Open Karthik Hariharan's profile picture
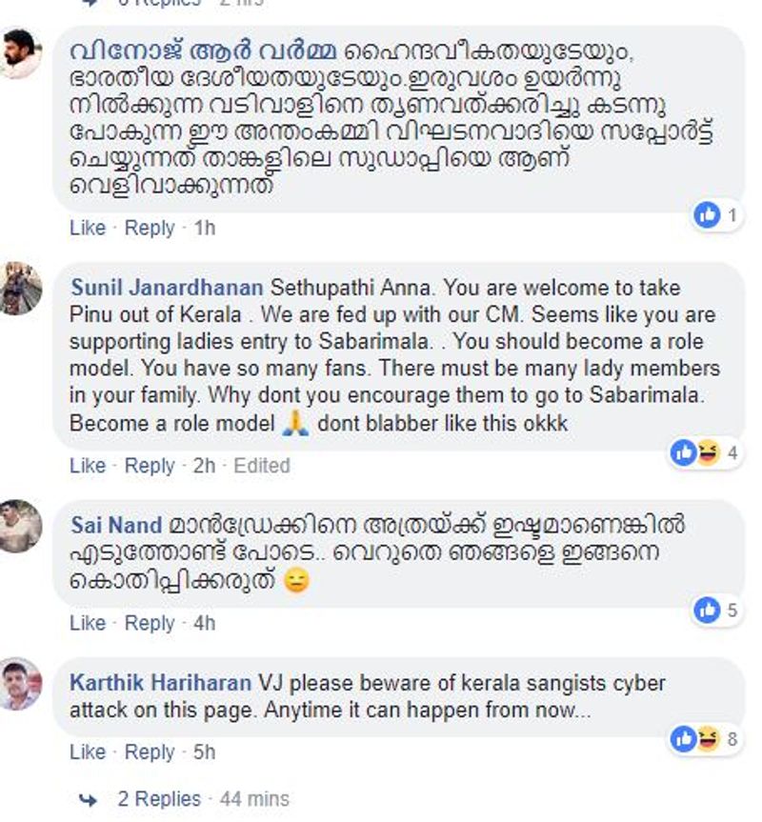Image resolution: width=762 pixels, height=822 pixels. coord(20,683)
